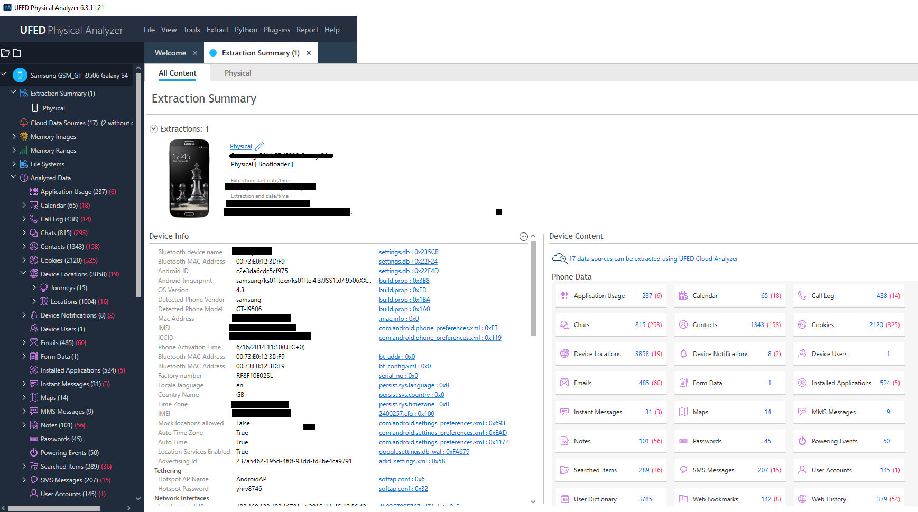This screenshot has height=512, width=918.
Task: Collapse the Extractions: 1 section
Action: click(x=154, y=129)
